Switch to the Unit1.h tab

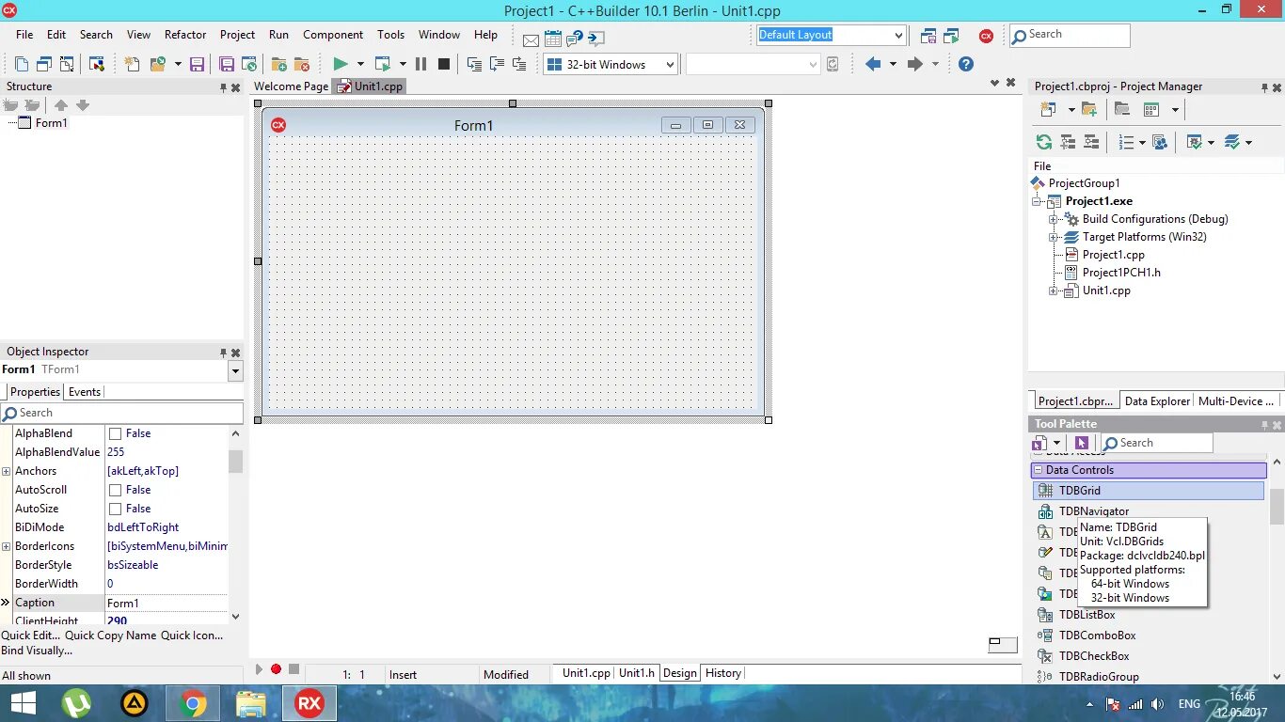(637, 673)
